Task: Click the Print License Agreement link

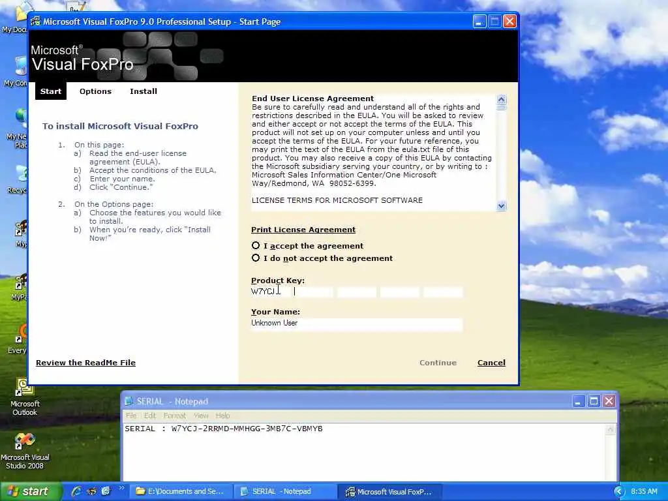Action: pos(303,230)
